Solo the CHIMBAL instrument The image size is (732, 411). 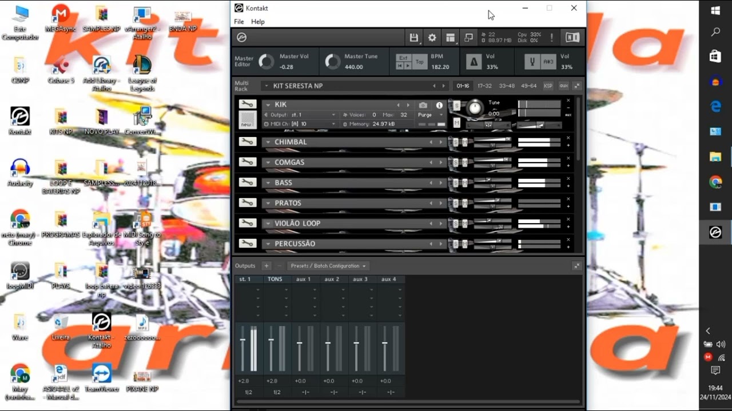456,142
